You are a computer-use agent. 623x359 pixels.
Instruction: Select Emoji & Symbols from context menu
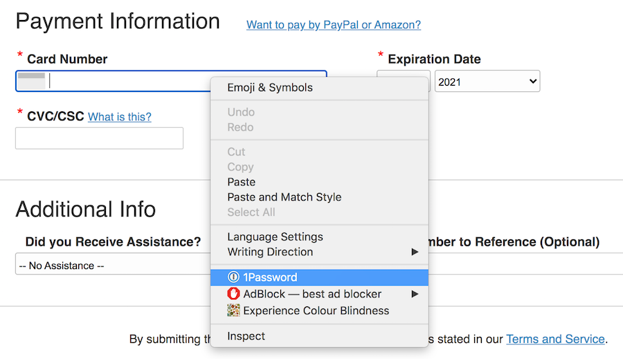click(x=270, y=88)
